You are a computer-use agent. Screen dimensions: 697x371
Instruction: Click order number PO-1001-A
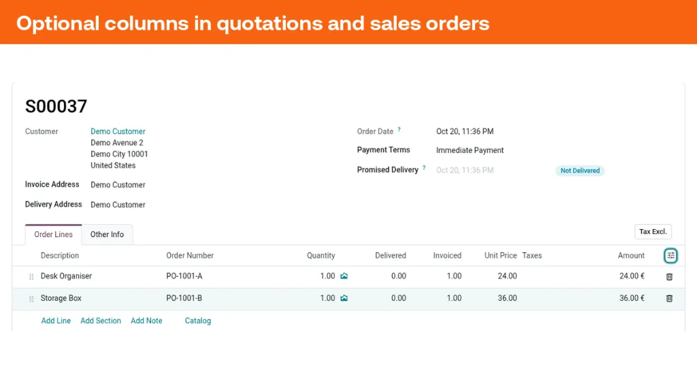point(184,276)
